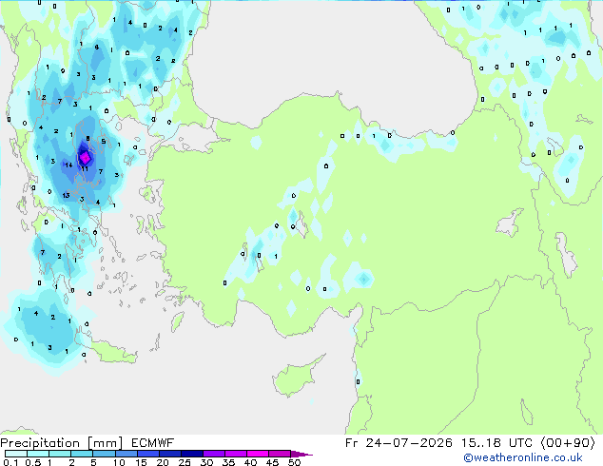Click the '50' legend value
The height and width of the screenshot is (466, 603).
(294, 462)
